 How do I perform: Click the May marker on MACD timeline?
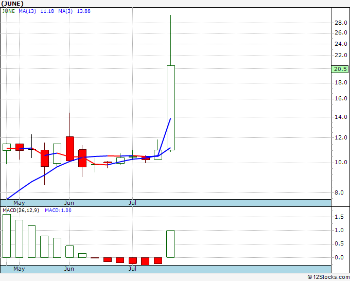(19, 269)
